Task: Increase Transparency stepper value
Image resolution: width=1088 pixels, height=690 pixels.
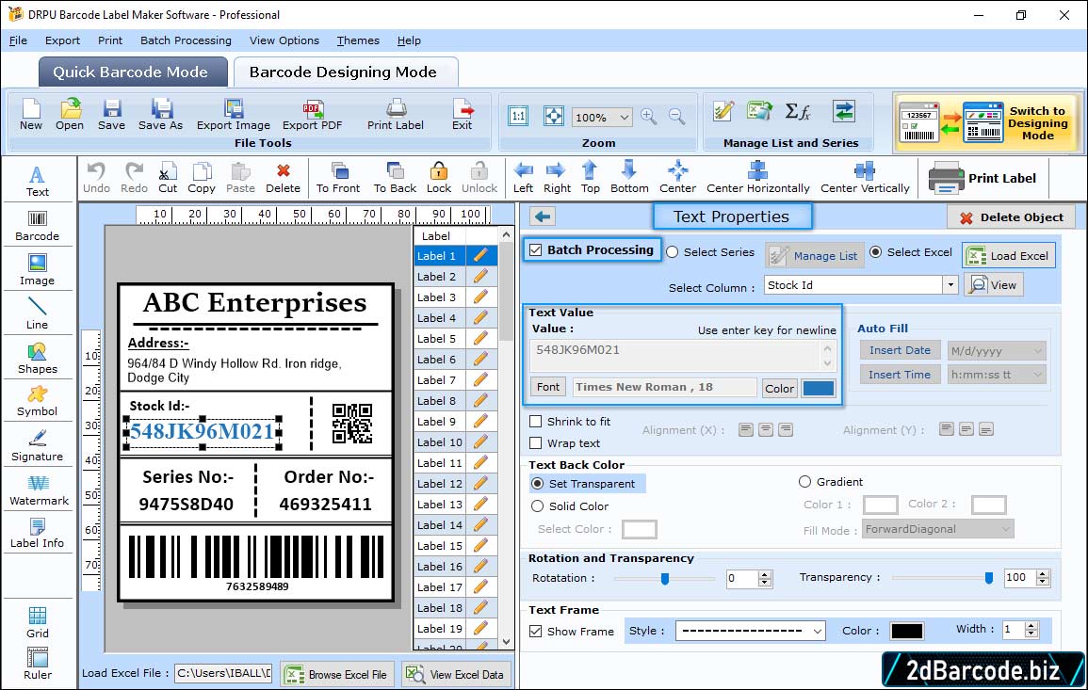Action: [1042, 573]
